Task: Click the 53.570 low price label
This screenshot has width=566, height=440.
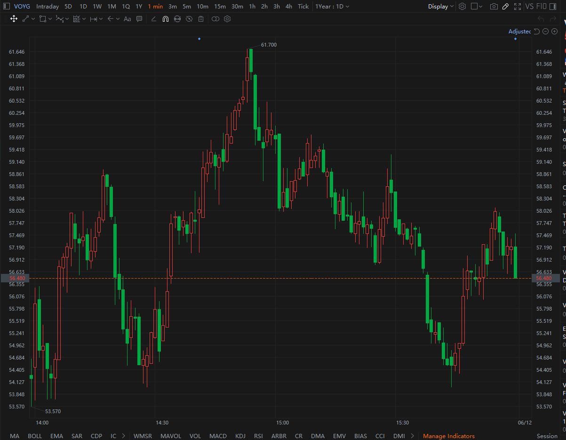Action: 53,411
